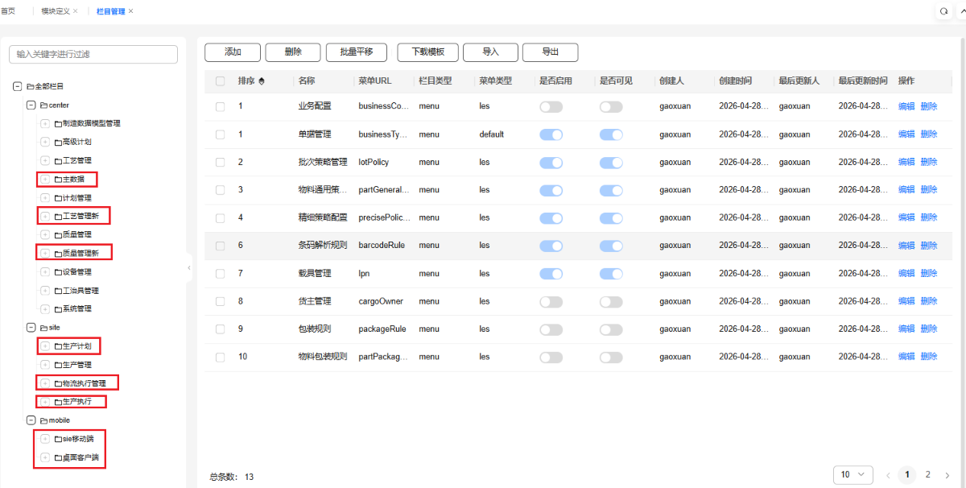
Task: Click page 1 in pagination
Action: coord(907,474)
